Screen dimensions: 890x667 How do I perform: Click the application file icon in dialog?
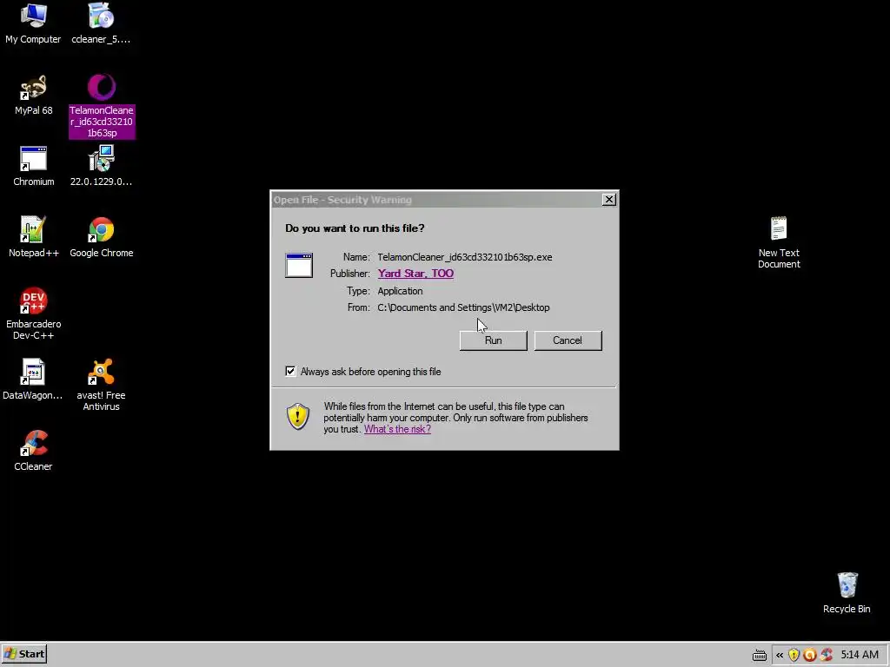tap(299, 266)
